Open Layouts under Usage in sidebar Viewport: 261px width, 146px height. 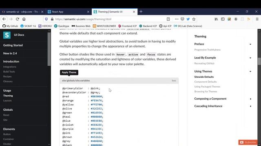coord(7,101)
